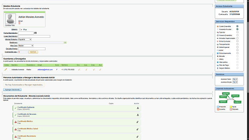Open the Certificado de Vacunas document link
Image resolution: width=249 pixels, height=140 pixels.
(27, 114)
